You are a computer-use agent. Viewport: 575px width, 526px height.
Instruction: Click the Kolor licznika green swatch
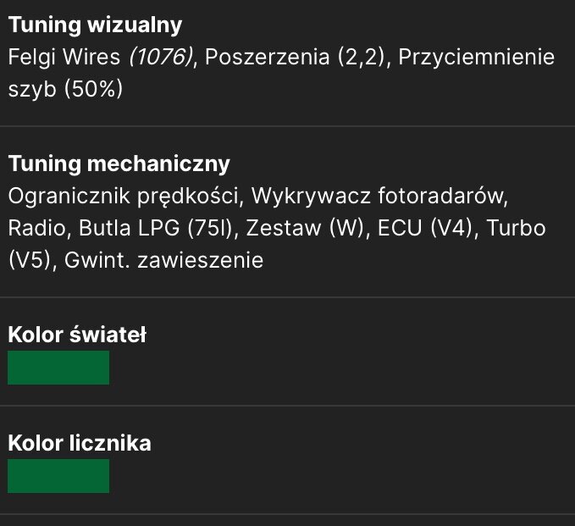click(58, 476)
